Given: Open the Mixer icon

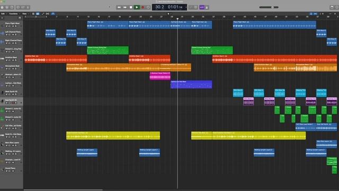Looking at the screenshot, I should pos(23,7).
